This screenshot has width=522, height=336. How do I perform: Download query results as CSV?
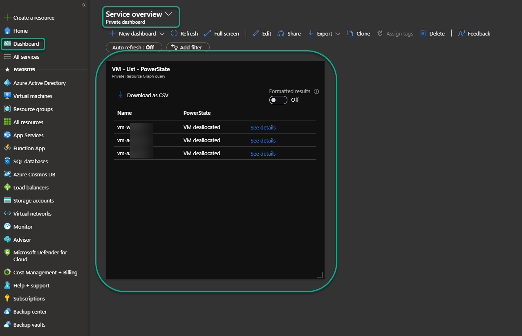143,95
